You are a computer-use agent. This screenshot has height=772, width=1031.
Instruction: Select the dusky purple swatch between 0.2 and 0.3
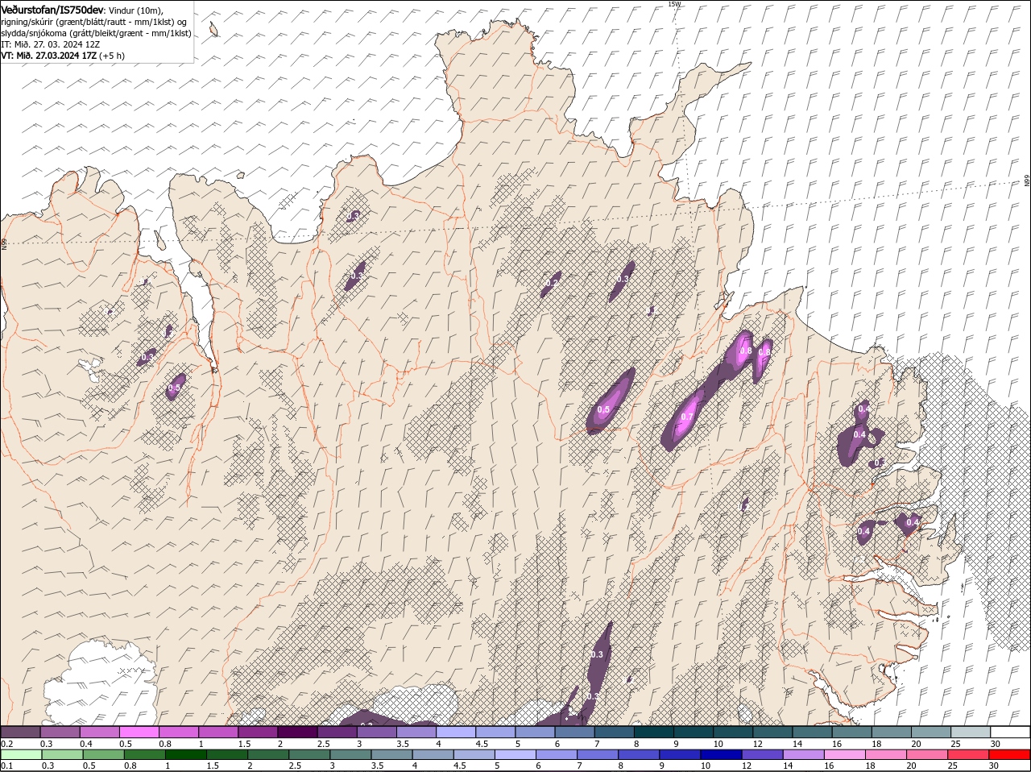click(x=20, y=732)
